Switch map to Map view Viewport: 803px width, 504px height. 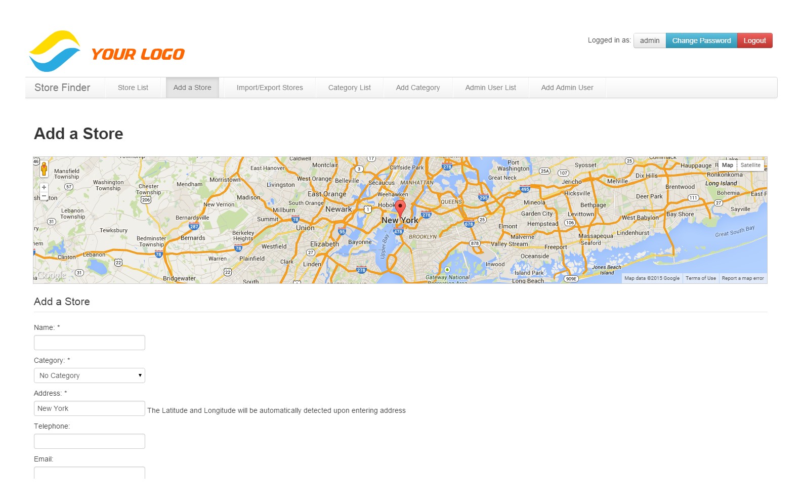click(728, 165)
